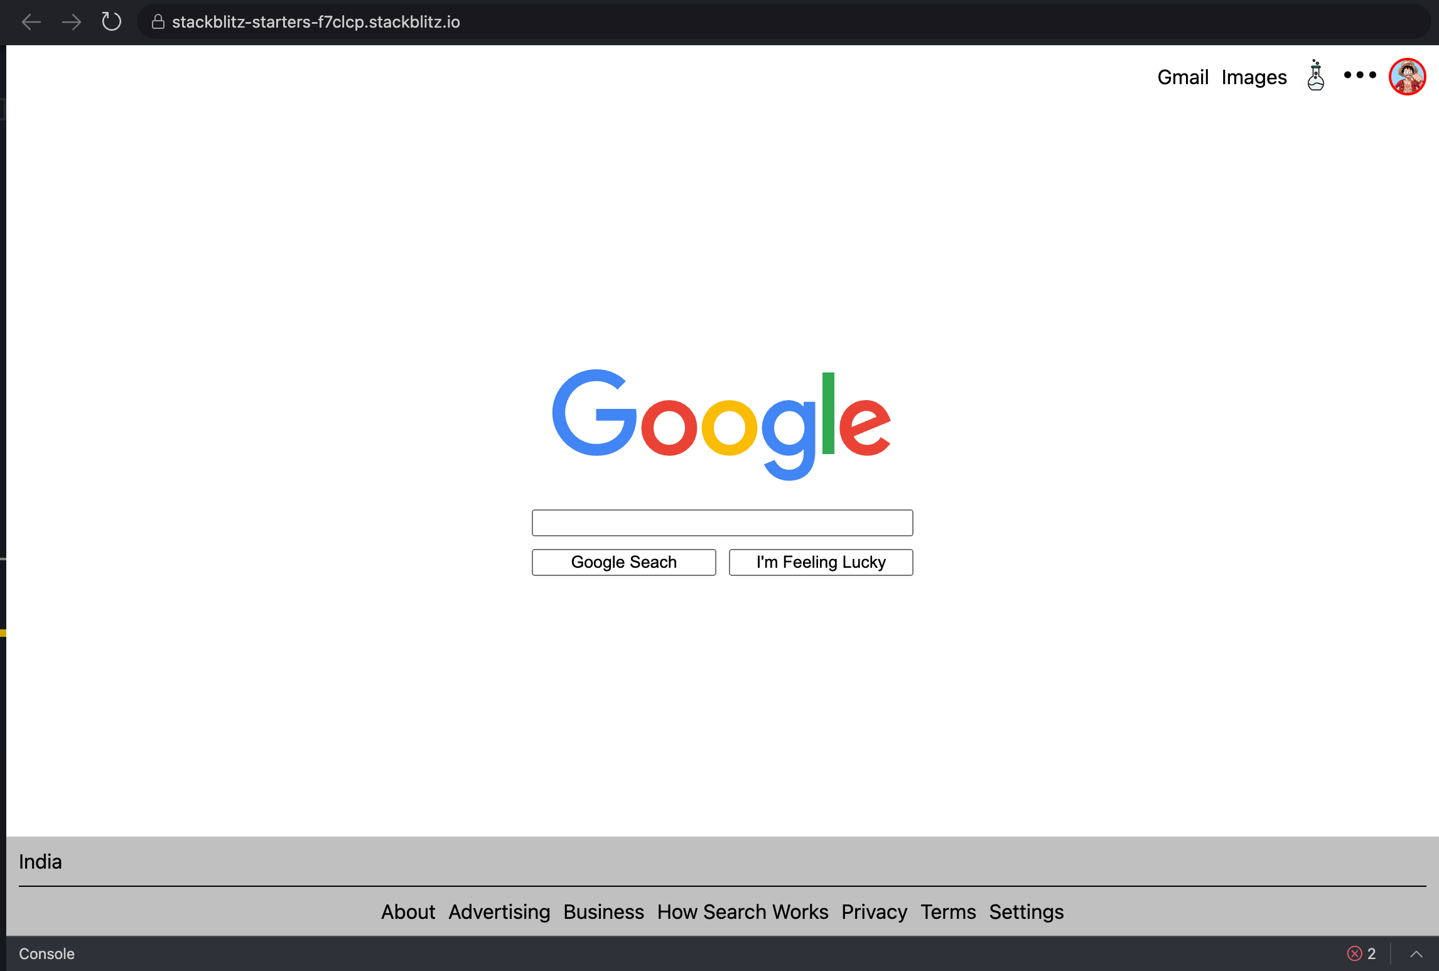This screenshot has height=971, width=1439.
Task: Open the Gmail link
Action: click(x=1183, y=77)
